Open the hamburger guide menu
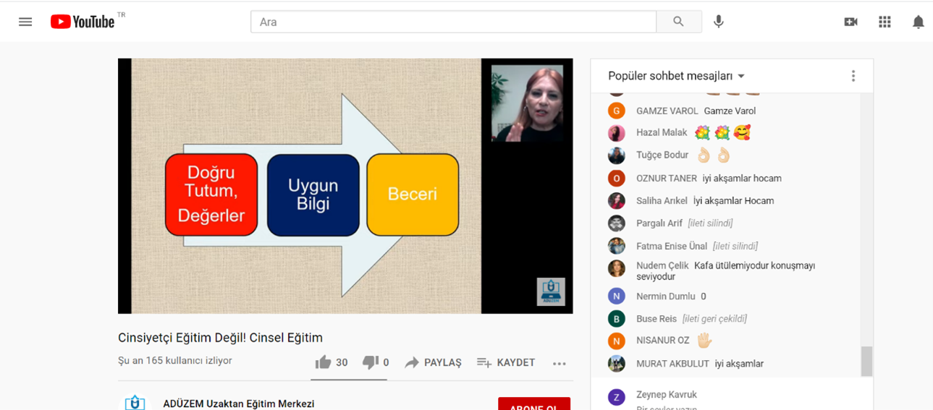The height and width of the screenshot is (410, 933). coord(25,22)
